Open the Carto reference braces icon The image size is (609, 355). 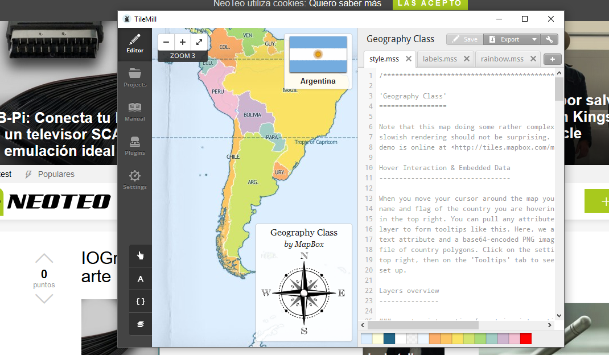[140, 302]
